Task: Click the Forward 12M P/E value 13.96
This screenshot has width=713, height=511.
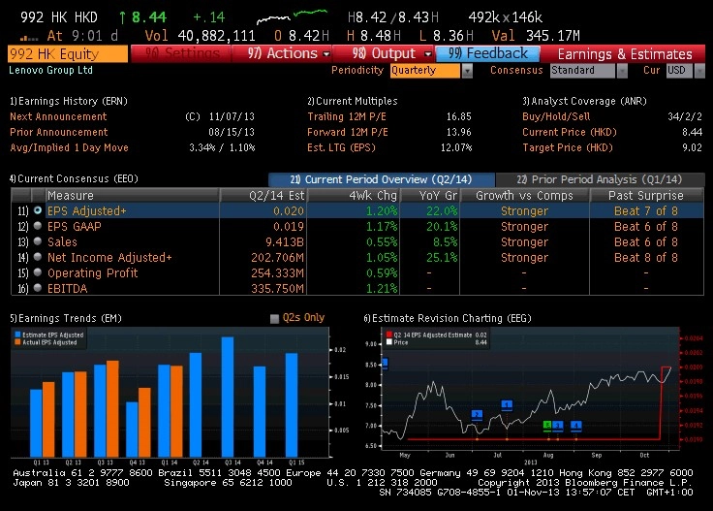Action: pyautogui.click(x=459, y=132)
